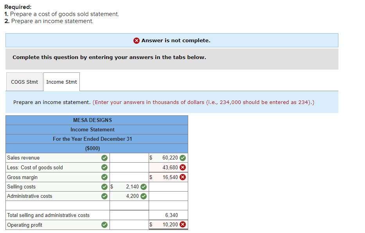Edit the Gross margin amount 16,540
Image resolution: width=365 pixels, height=233 pixels.
click(x=168, y=177)
